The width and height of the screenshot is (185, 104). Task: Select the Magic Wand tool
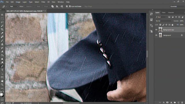point(2,26)
